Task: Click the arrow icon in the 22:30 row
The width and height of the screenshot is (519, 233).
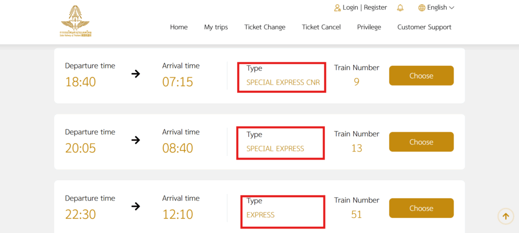Action: coord(135,206)
